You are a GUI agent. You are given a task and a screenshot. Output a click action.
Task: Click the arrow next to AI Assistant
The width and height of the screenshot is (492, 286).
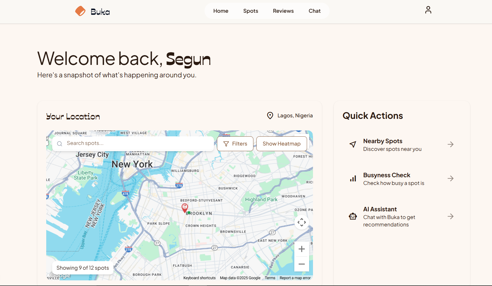point(451,216)
